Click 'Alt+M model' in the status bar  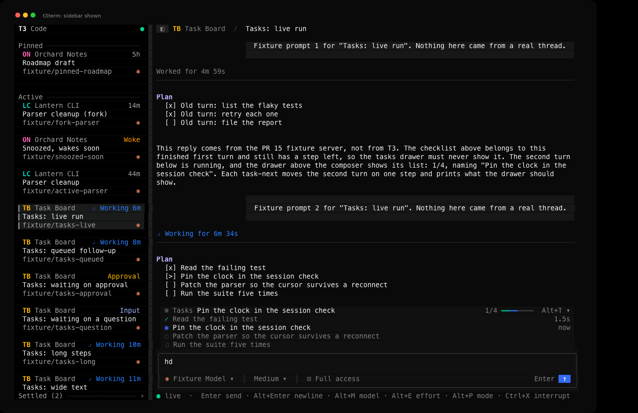(357, 396)
